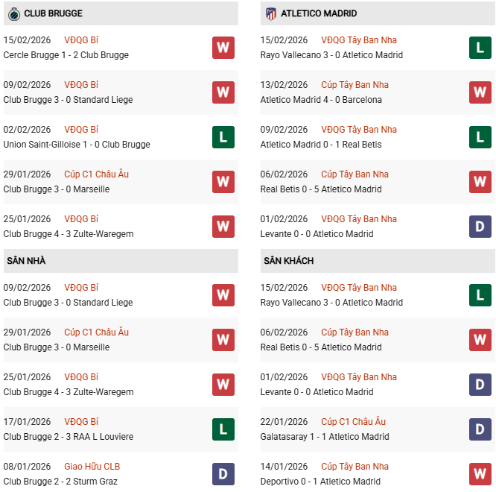Viewport: 496px width, 492px height.
Task: Click the L badge for RAA L Louviere match
Action: (223, 429)
